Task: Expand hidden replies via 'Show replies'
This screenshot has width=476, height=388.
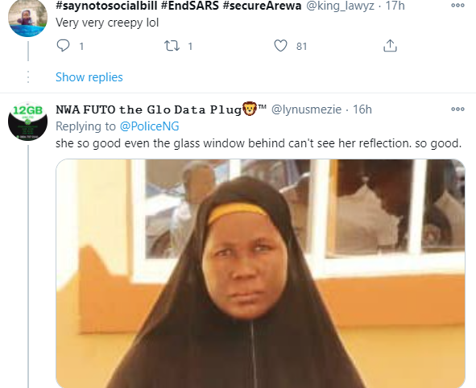Action: (x=89, y=77)
